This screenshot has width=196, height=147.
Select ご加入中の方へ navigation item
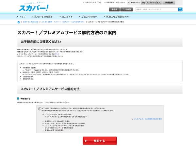pos(89,17)
